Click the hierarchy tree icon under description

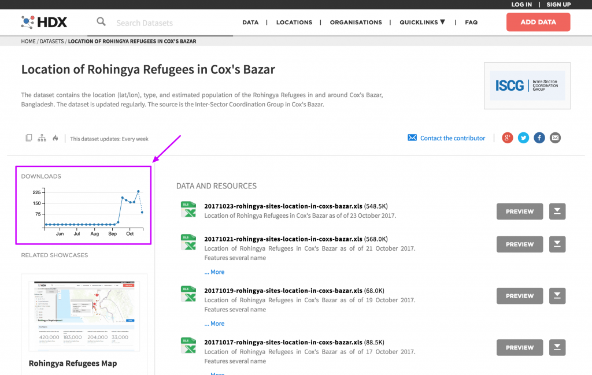[x=42, y=138]
